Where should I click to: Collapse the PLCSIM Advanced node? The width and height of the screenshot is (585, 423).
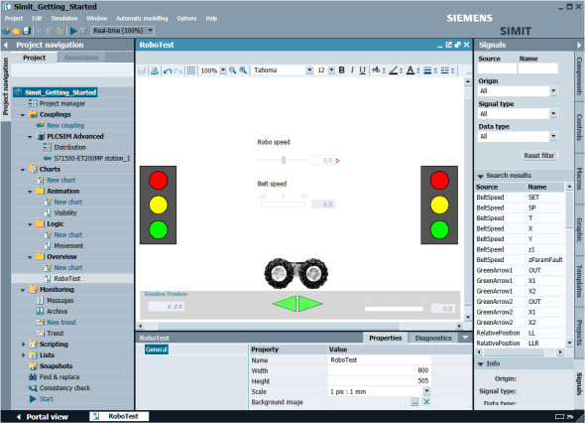(30, 137)
